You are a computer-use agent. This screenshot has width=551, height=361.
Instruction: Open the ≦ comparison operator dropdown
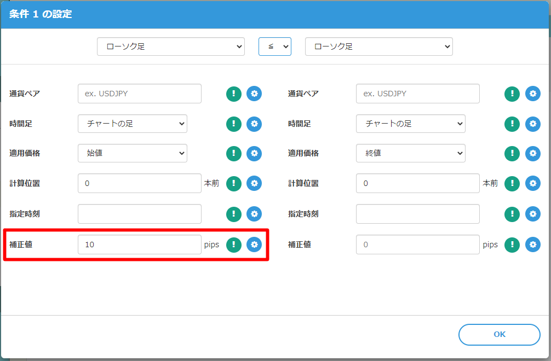click(275, 46)
